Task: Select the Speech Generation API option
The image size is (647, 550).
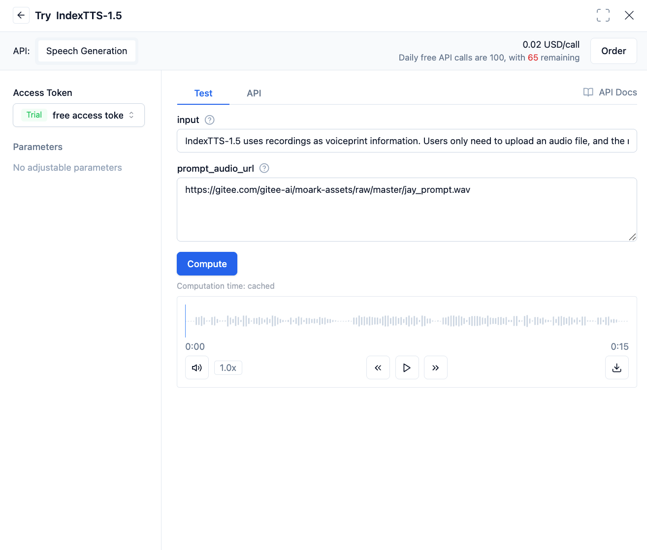Action: click(x=87, y=51)
